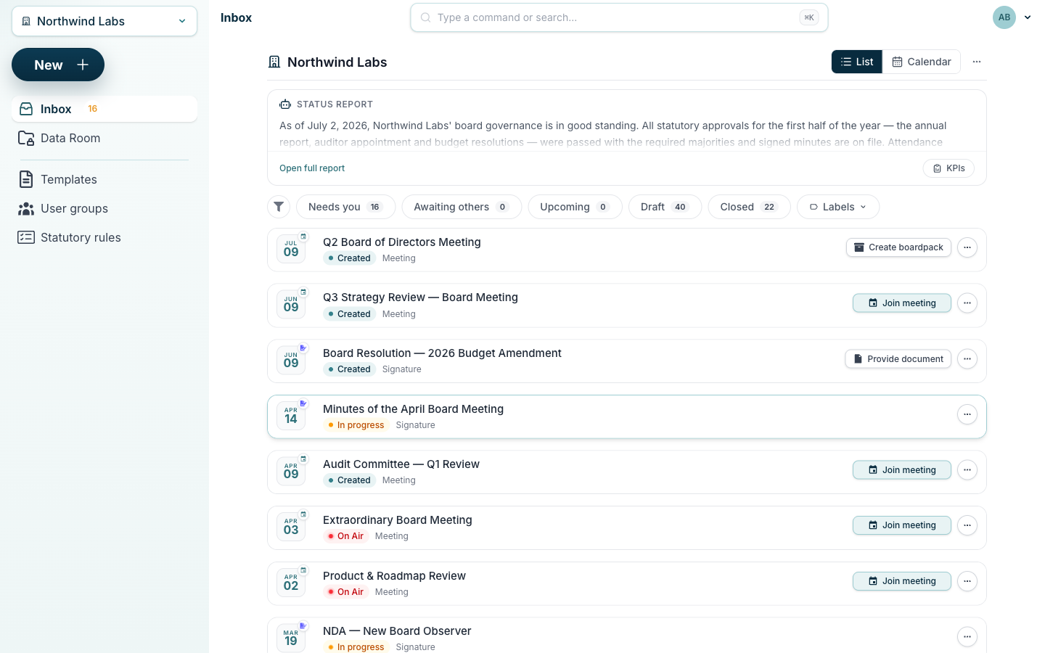
Task: Switch to Calendar view
Action: (922, 62)
